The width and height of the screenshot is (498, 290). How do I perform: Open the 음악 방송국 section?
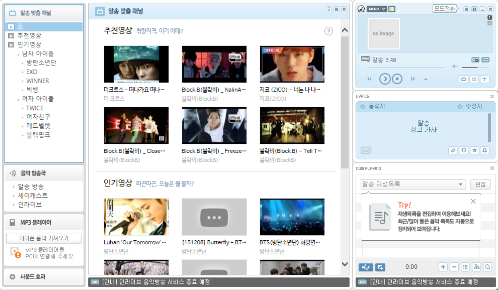pos(44,173)
